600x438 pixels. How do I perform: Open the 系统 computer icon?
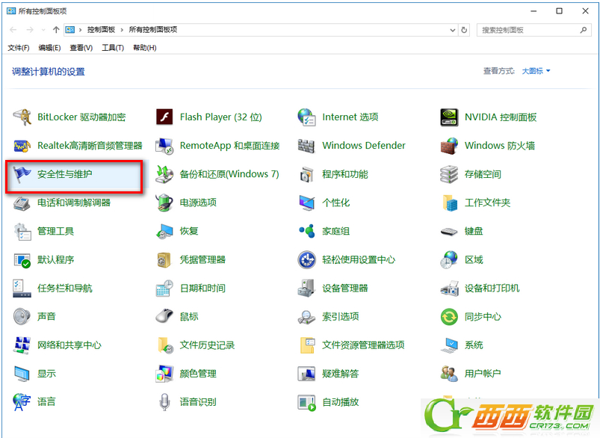click(449, 345)
